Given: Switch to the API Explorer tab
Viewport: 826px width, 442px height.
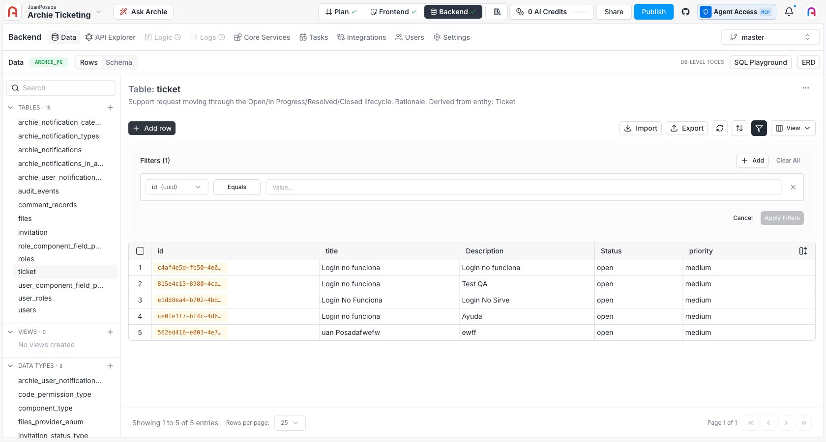Looking at the screenshot, I should pos(110,37).
